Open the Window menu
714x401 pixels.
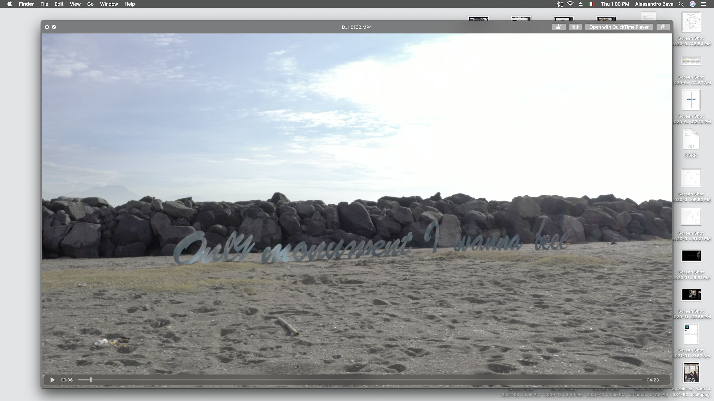pyautogui.click(x=109, y=4)
